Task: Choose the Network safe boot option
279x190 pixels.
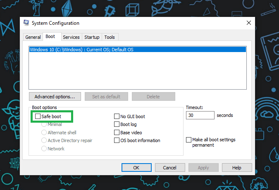Action: point(44,148)
